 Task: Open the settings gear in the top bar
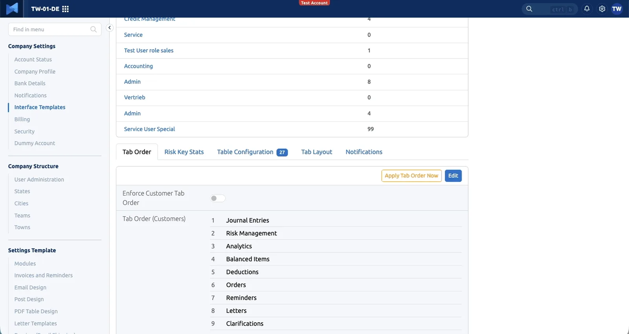602,9
